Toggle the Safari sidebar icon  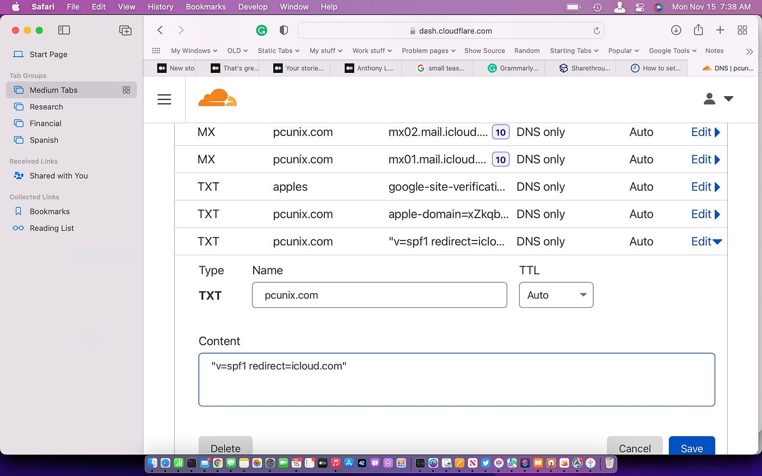click(64, 30)
